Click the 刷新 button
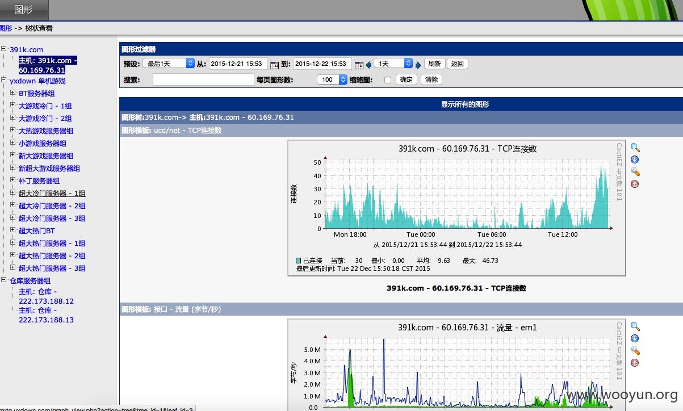The height and width of the screenshot is (411, 683). 434,64
